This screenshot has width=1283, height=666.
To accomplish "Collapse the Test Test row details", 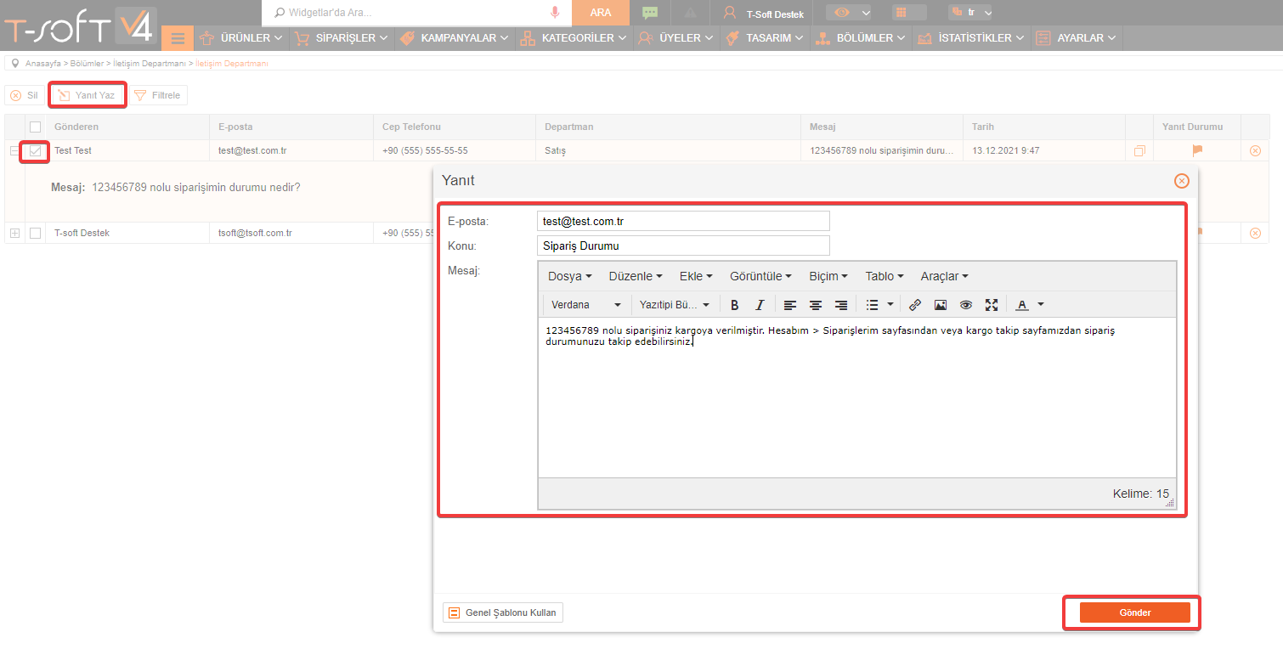I will pos(14,150).
